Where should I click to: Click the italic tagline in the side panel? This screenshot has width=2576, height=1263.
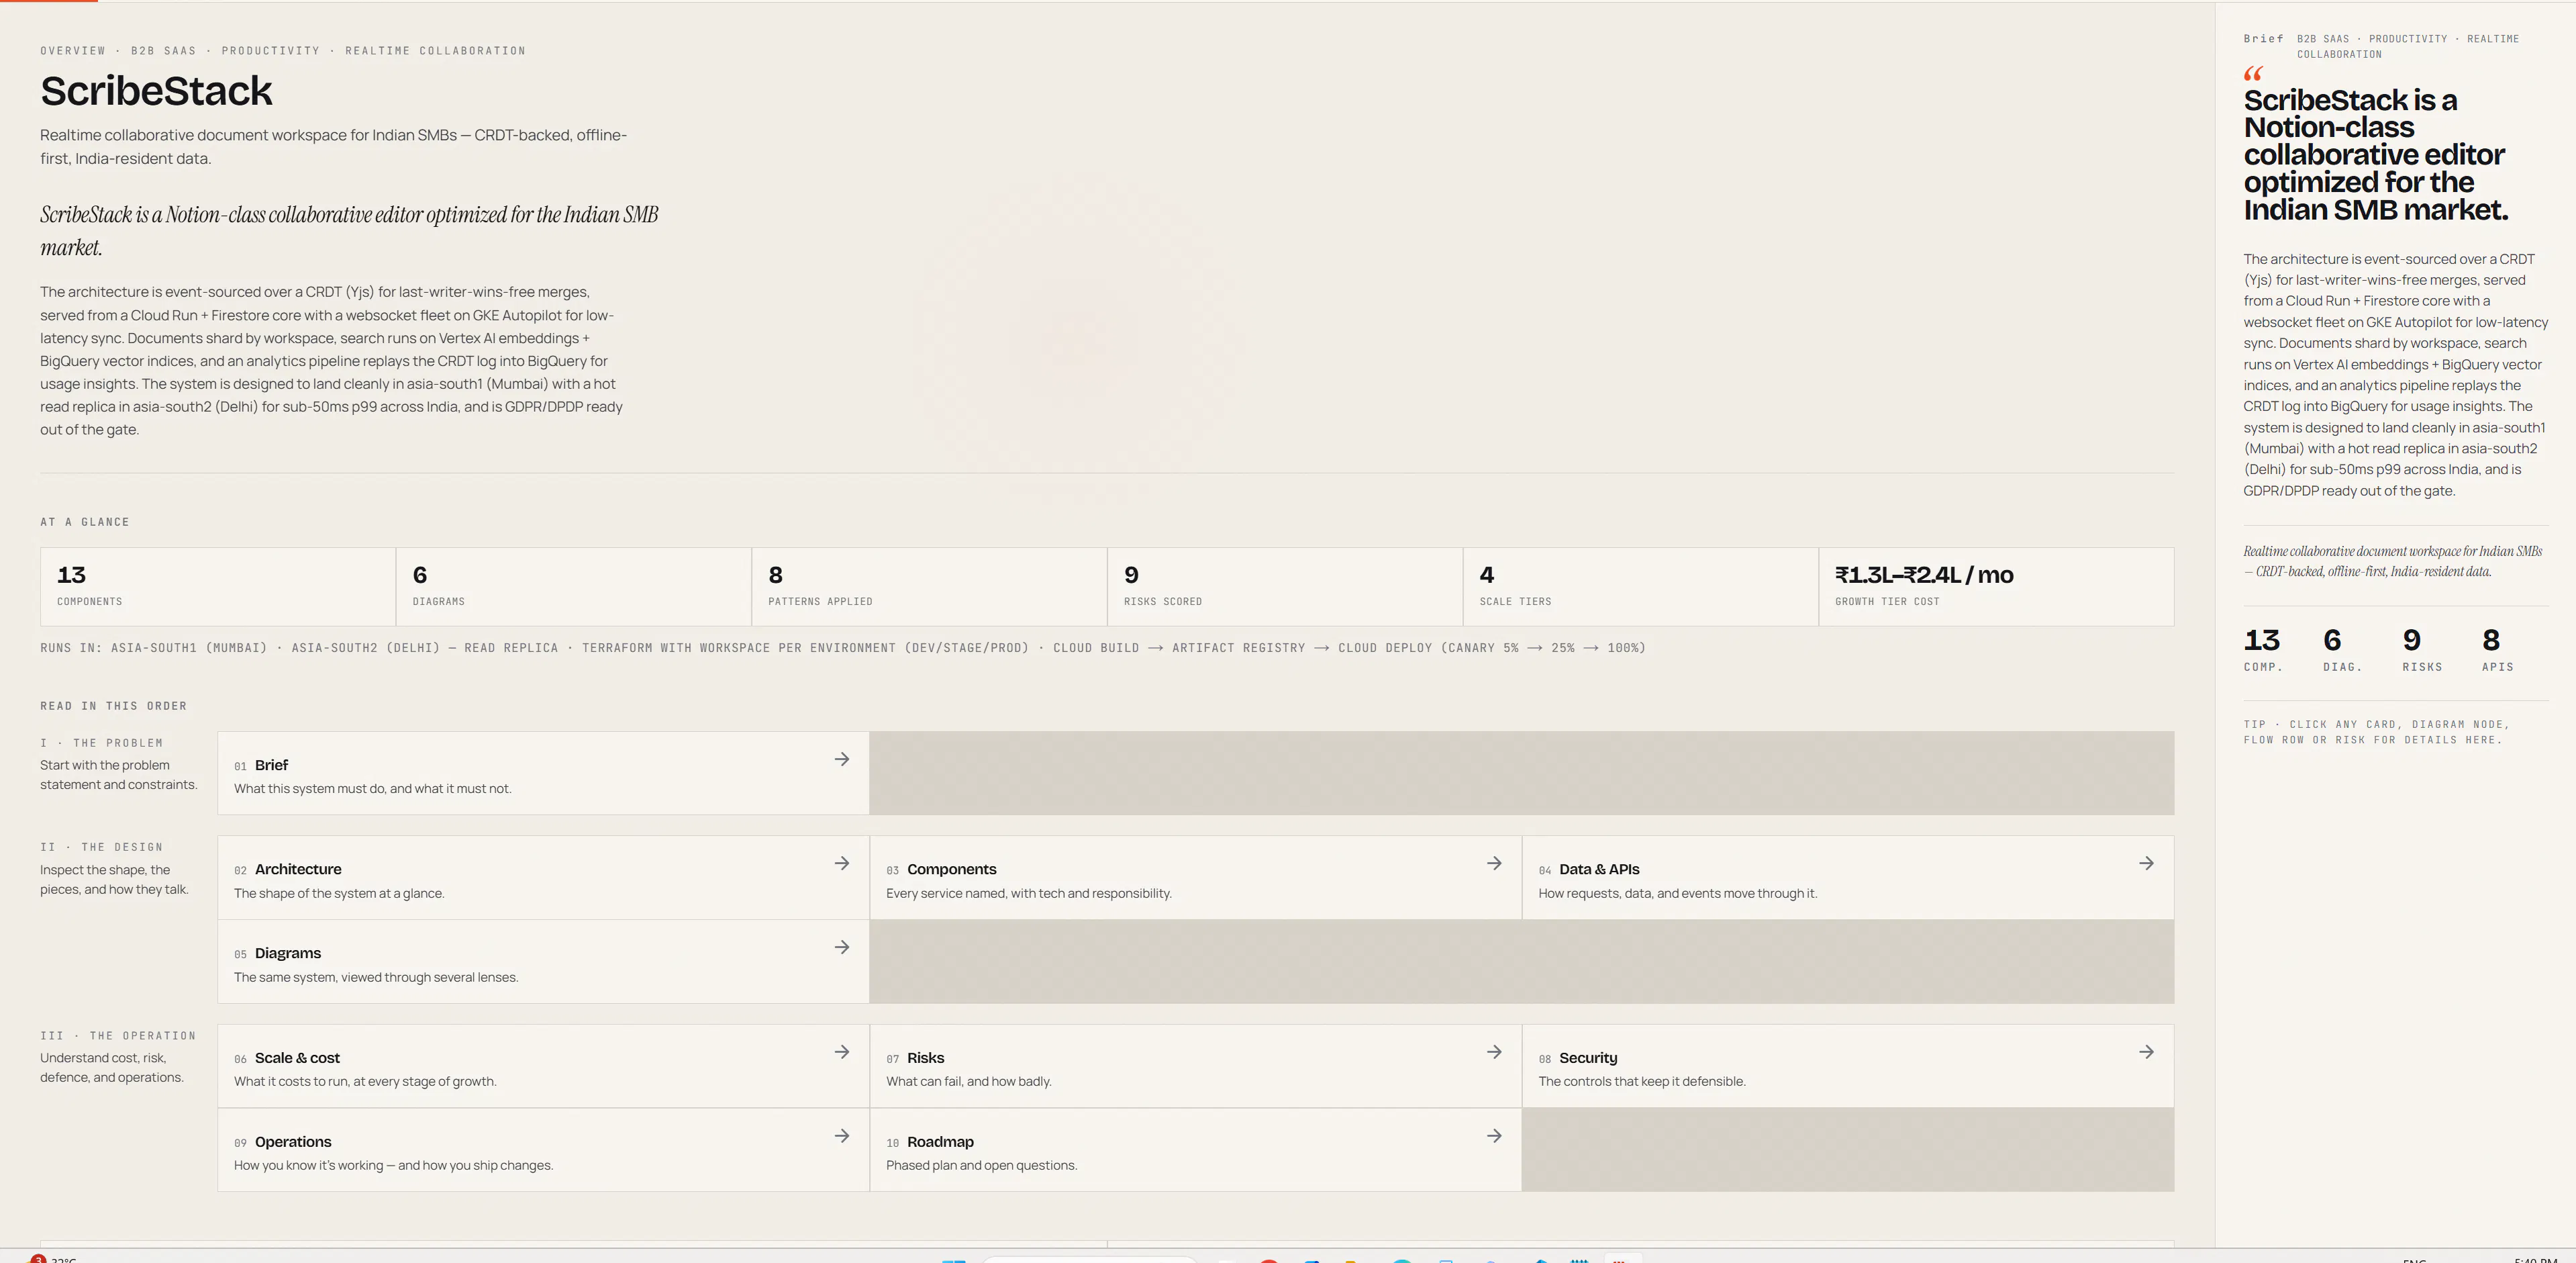pyautogui.click(x=2392, y=561)
